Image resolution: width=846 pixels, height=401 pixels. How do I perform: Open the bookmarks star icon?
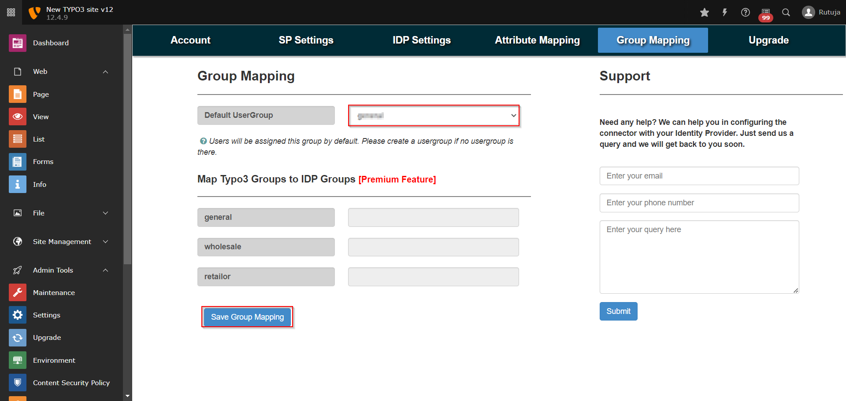[704, 12]
